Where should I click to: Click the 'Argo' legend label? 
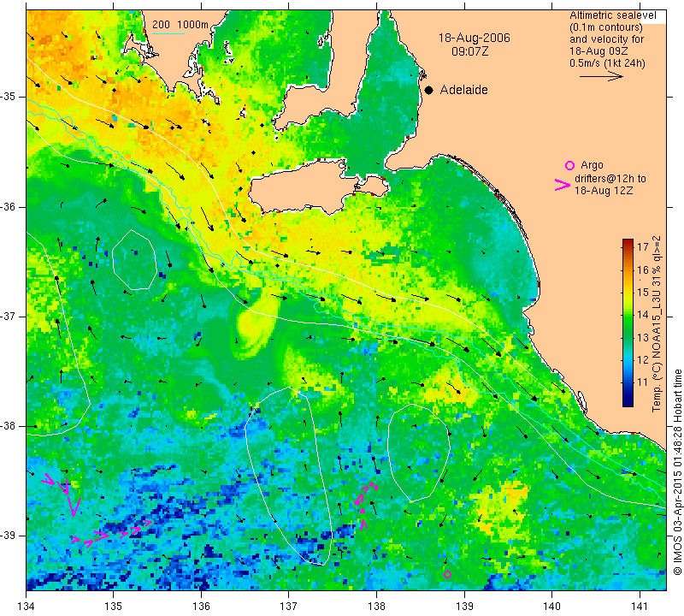click(x=592, y=165)
